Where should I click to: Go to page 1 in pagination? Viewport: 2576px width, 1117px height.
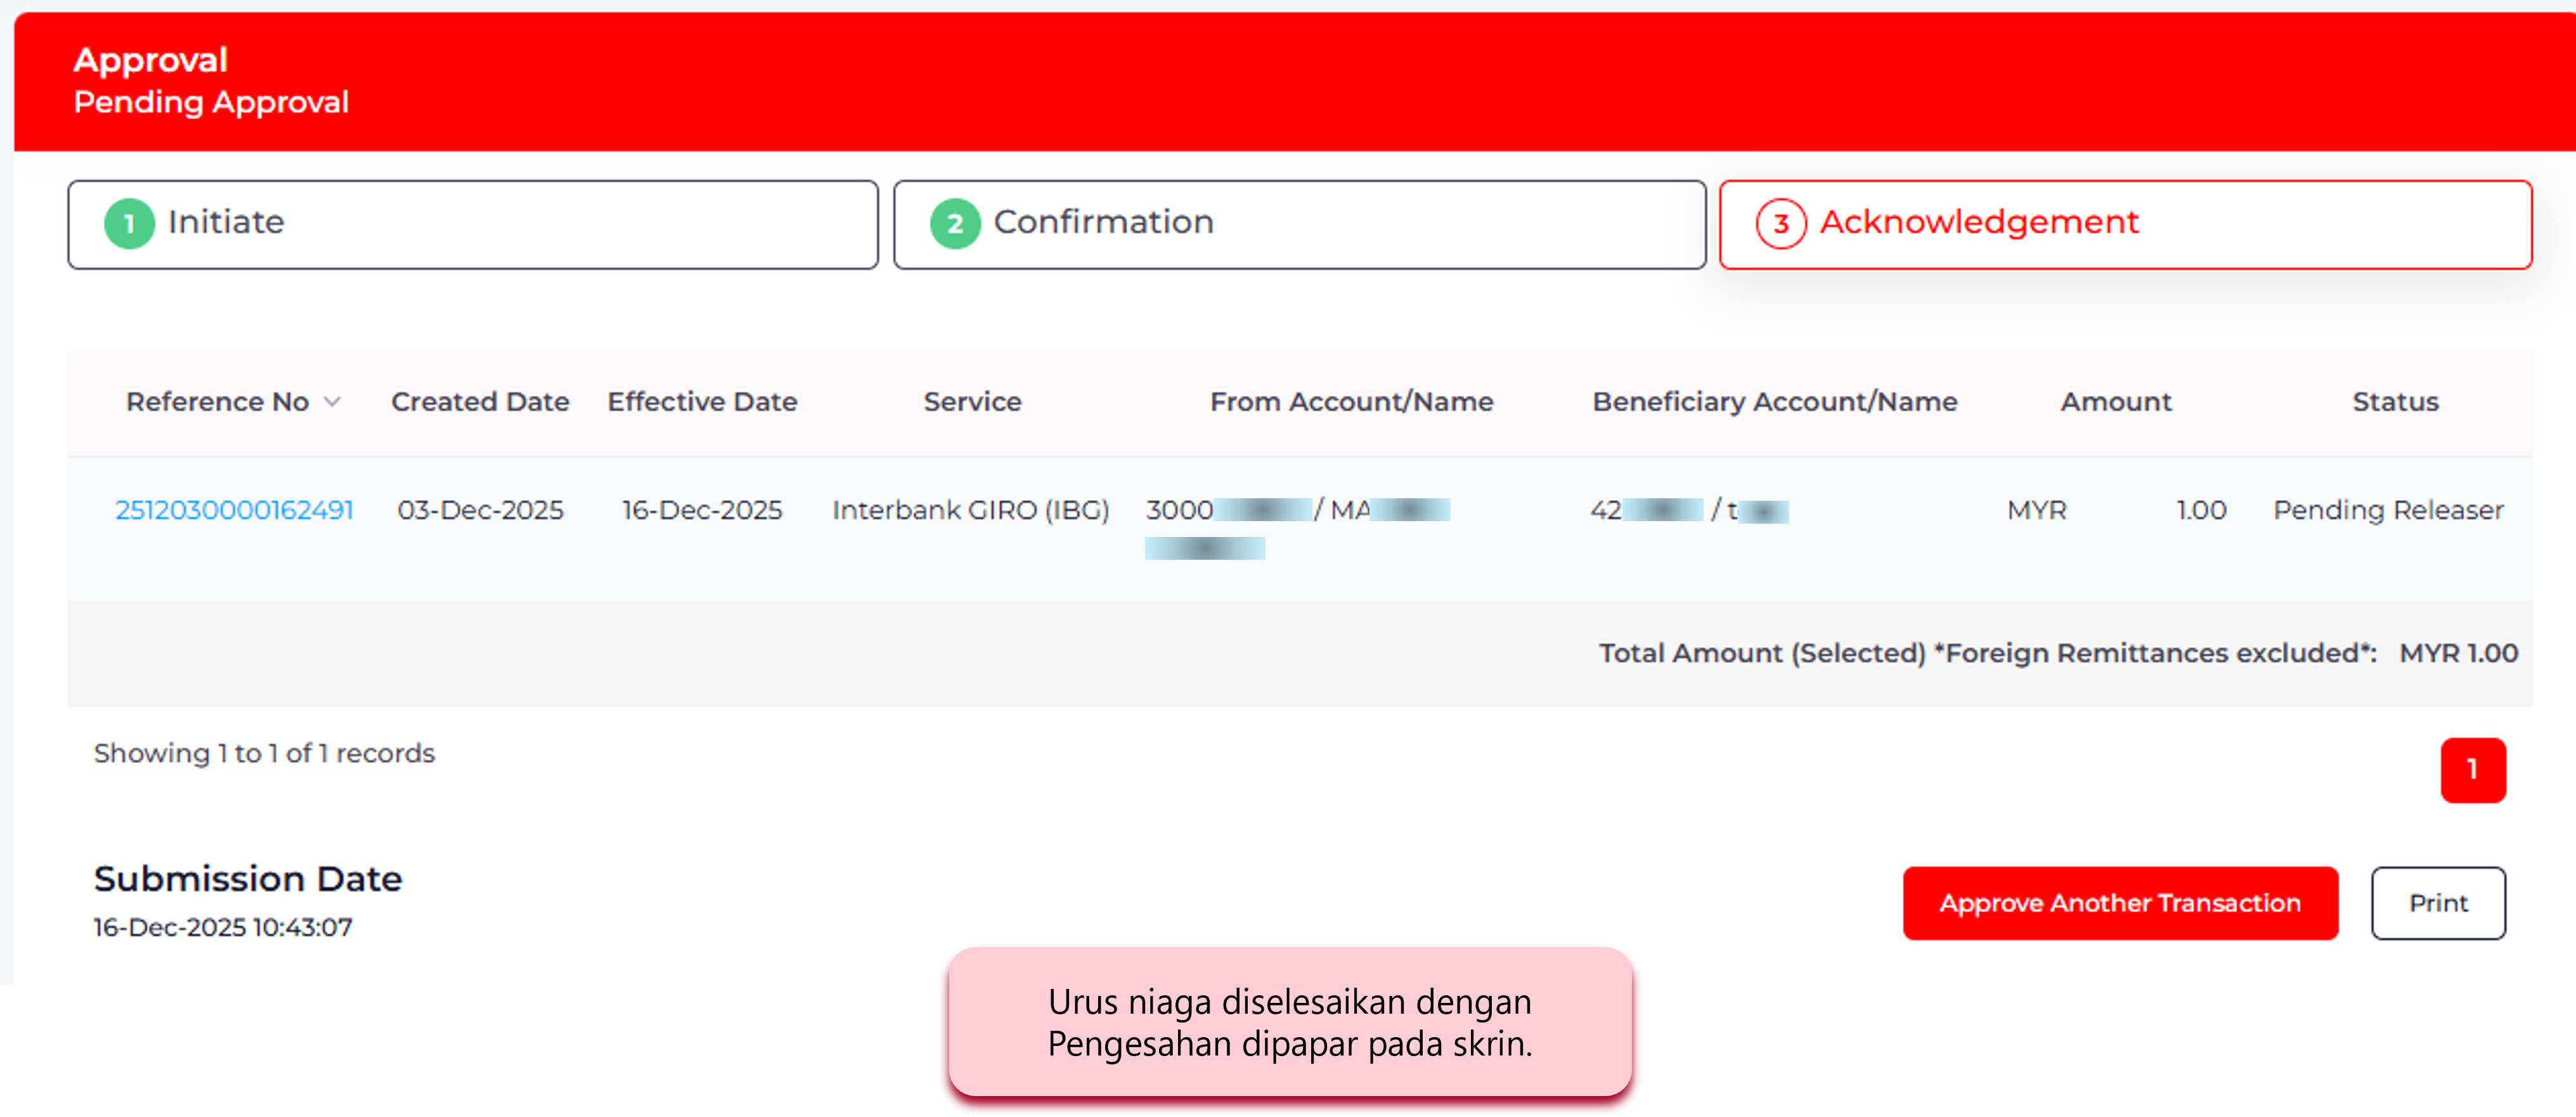pyautogui.click(x=2472, y=770)
